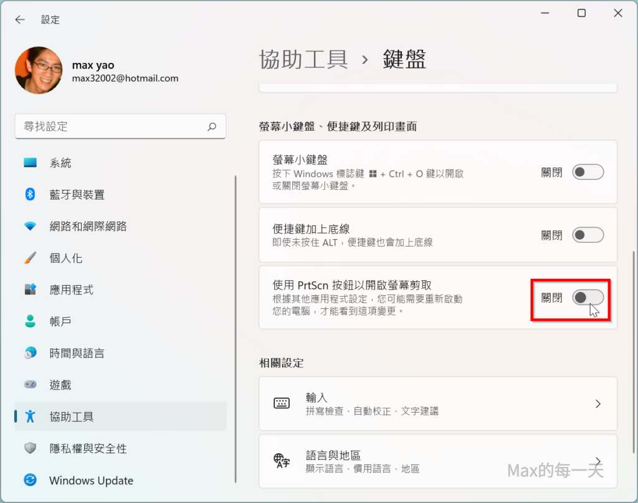The height and width of the screenshot is (503, 638).
Task: Open 藍牙與裝置 via its Bluetooth icon
Action: pyautogui.click(x=30, y=194)
